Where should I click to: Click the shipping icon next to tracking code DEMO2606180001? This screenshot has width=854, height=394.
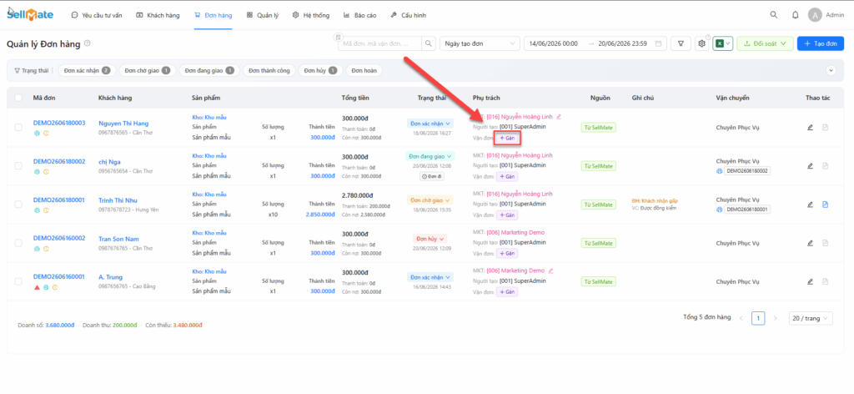719,210
